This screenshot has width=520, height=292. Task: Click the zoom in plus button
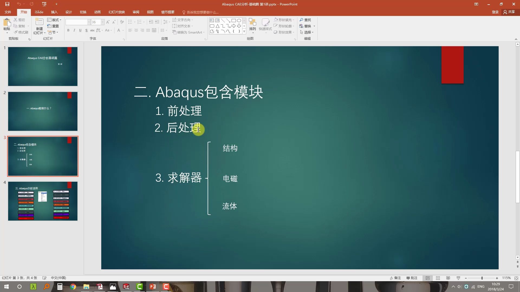click(x=497, y=278)
